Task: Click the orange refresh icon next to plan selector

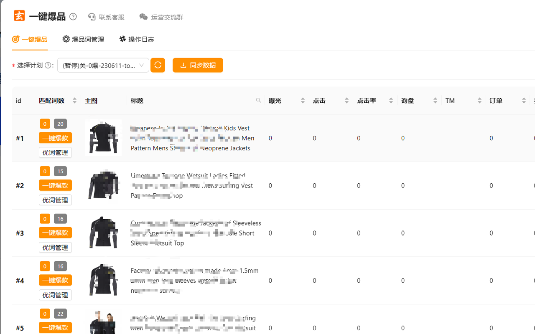Action: (x=158, y=65)
